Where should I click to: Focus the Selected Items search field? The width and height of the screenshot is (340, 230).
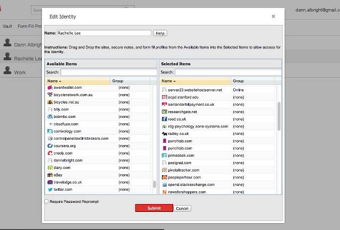click(x=228, y=72)
